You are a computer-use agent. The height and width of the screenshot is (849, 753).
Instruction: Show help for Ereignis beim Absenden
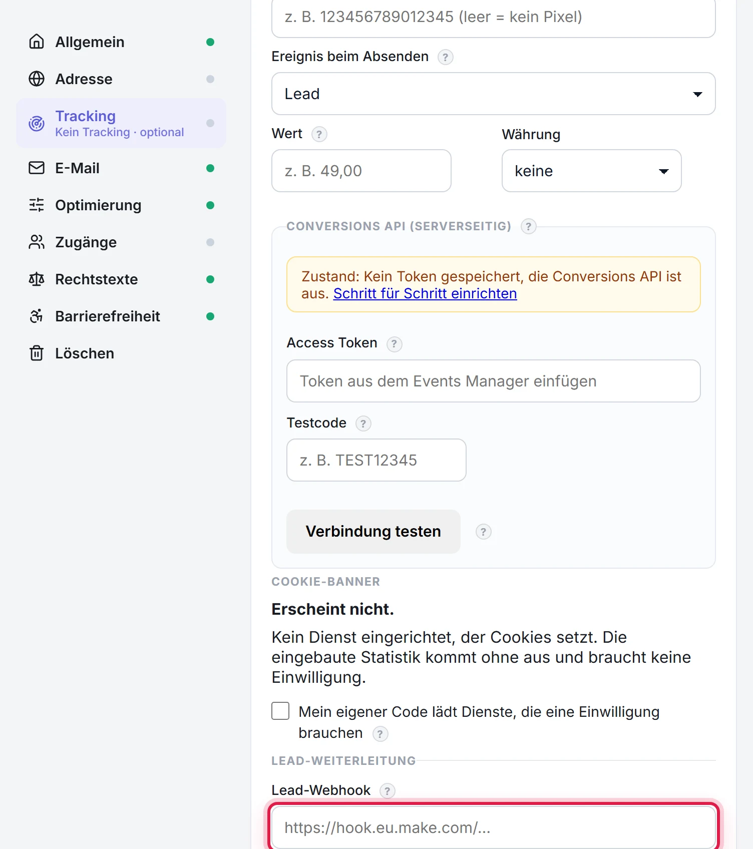click(x=445, y=57)
